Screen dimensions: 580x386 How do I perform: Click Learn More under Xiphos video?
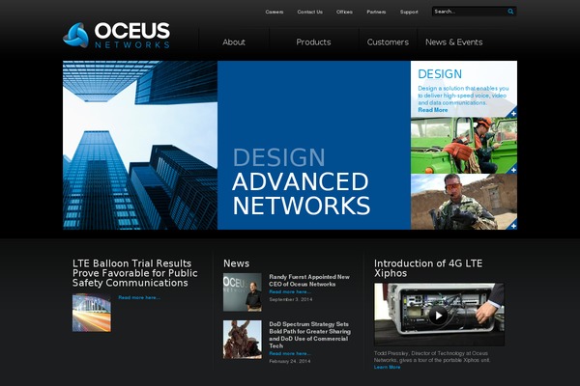(388, 367)
